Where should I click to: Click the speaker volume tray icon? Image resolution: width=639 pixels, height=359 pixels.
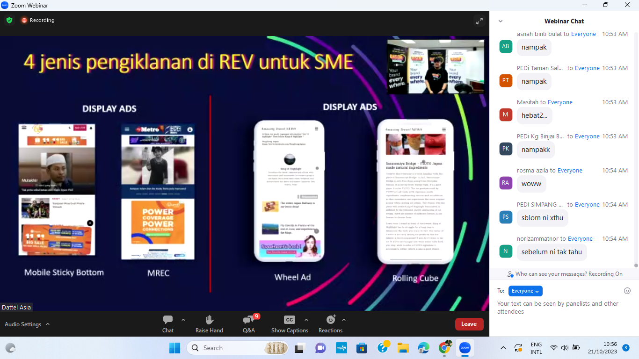coord(564,348)
